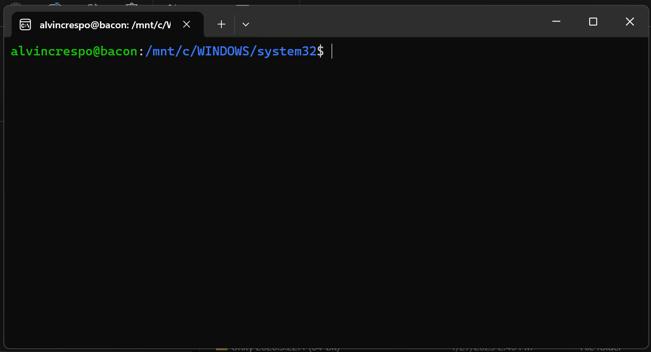This screenshot has width=651, height=352.
Task: Click the Unity folder icon in the background
Action: point(221,349)
